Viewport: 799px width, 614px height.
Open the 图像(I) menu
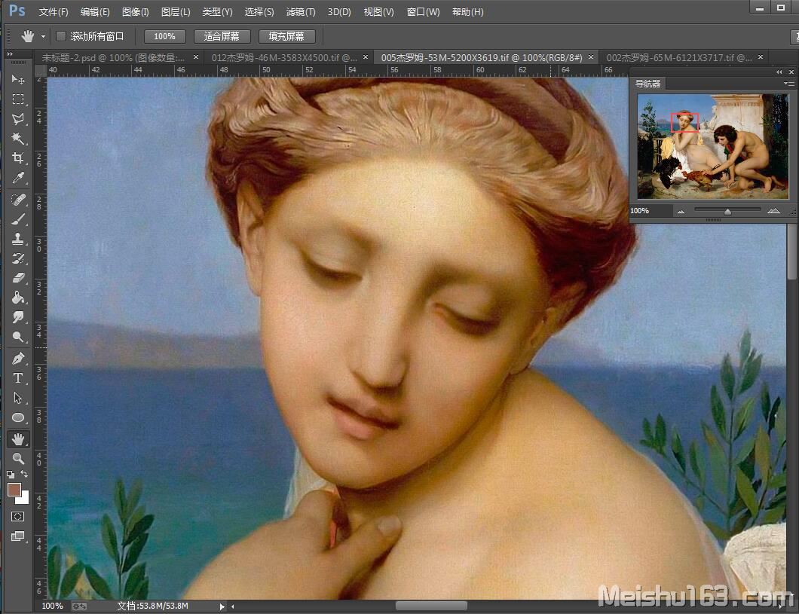(x=136, y=12)
